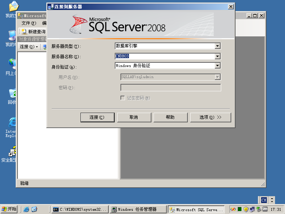Click the CH language bar indicator

point(264,200)
